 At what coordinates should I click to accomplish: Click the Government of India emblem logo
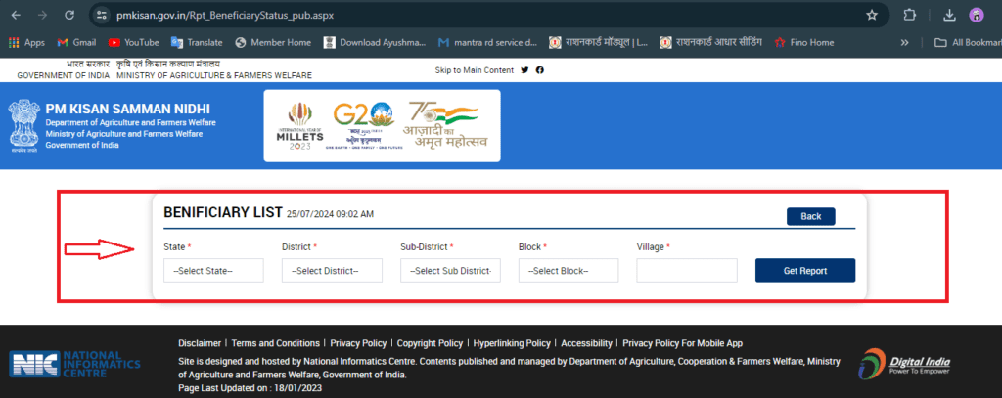[23, 124]
